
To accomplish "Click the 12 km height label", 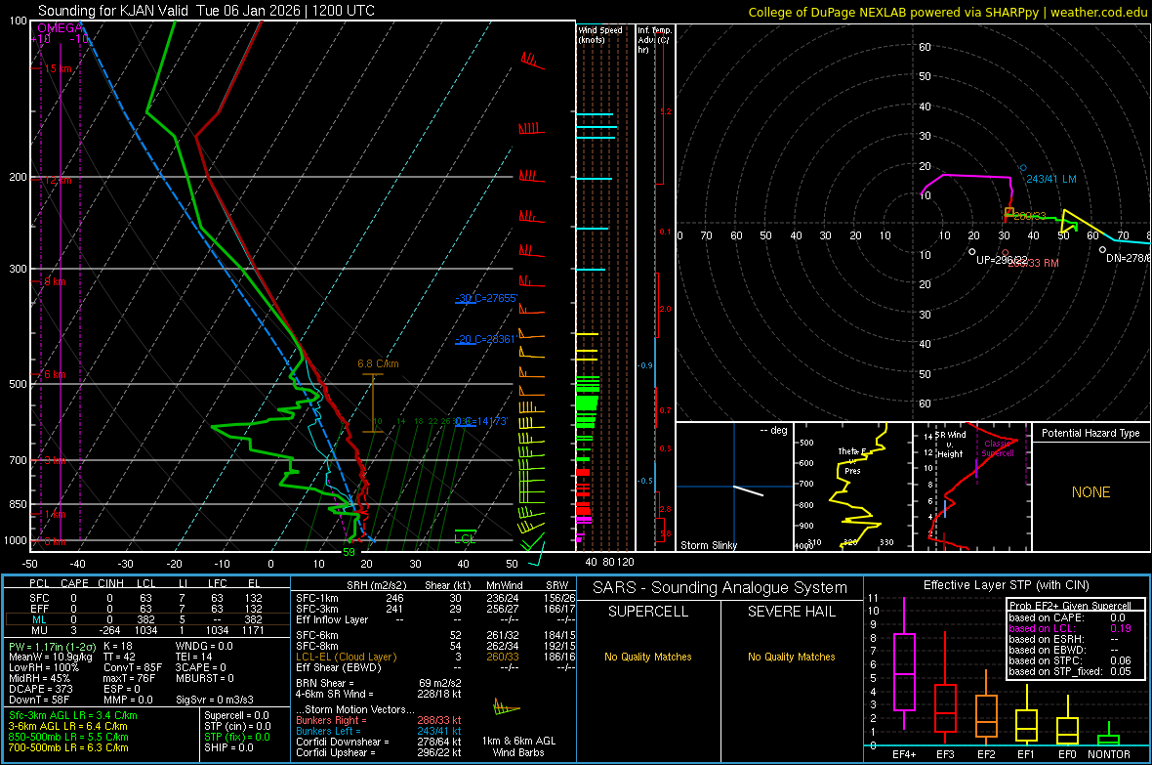I will click(58, 180).
